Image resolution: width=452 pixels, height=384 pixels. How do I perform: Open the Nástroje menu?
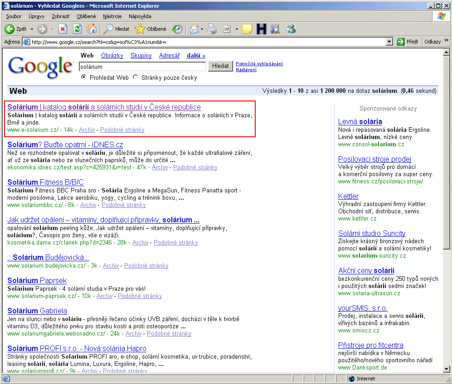point(112,16)
